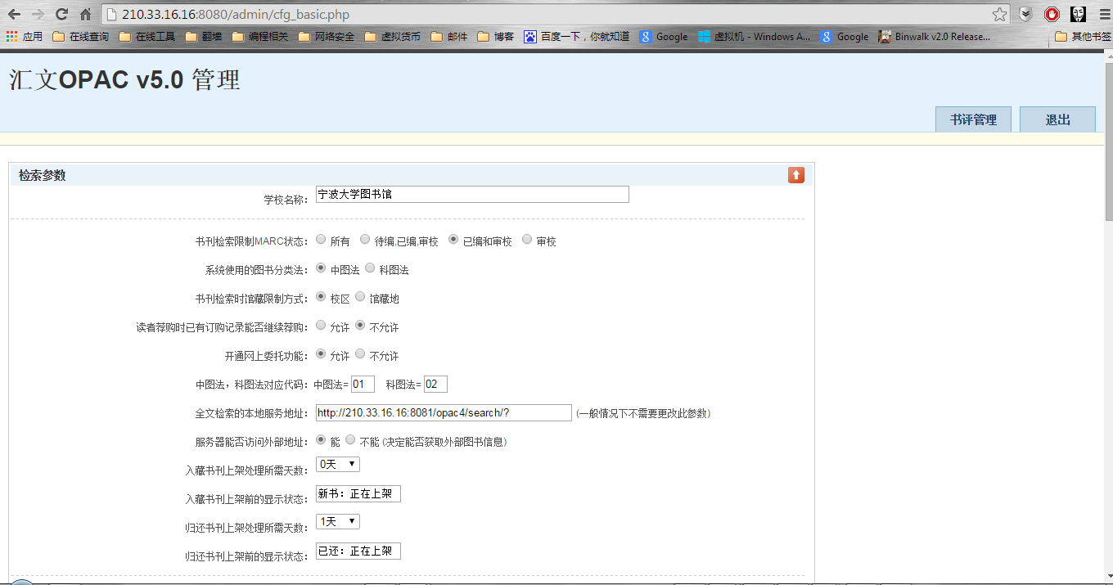The width and height of the screenshot is (1113, 585).
Task: Select 待编,已编,审校 MARC option
Action: click(365, 240)
